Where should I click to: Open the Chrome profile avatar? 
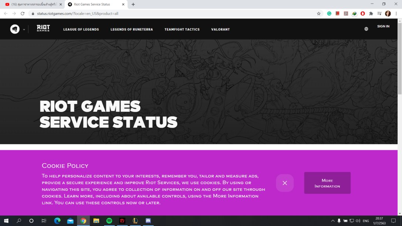coord(388,14)
